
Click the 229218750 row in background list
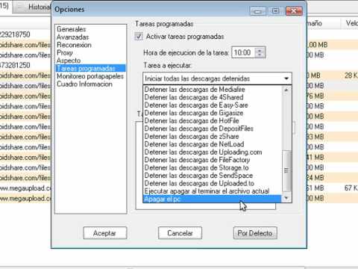coord(25,34)
